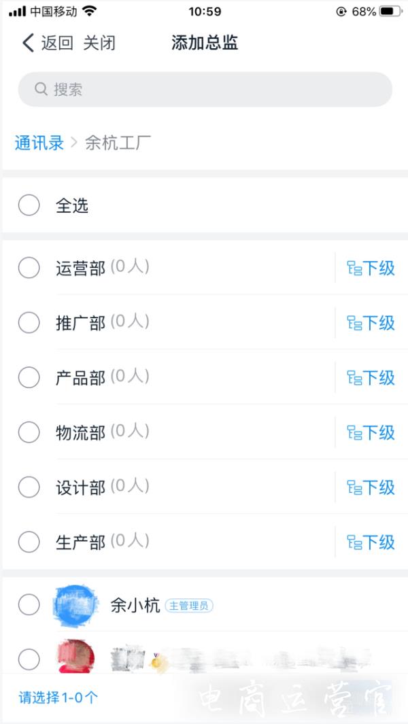Check the 产品部 department circle
The width and height of the screenshot is (408, 724).
[29, 377]
